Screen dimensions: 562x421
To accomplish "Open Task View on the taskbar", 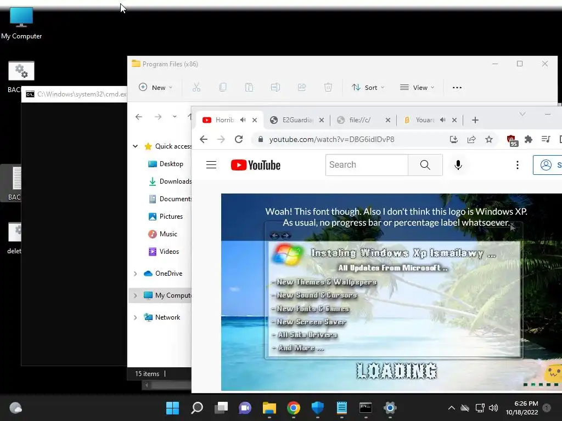I will pos(221,408).
